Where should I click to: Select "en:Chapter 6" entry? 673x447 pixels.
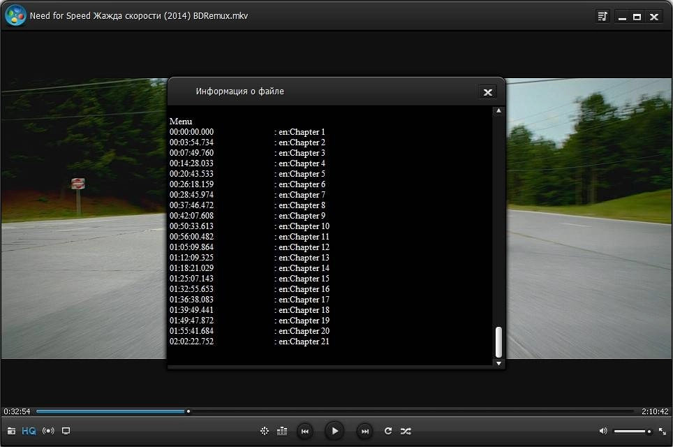pos(302,184)
